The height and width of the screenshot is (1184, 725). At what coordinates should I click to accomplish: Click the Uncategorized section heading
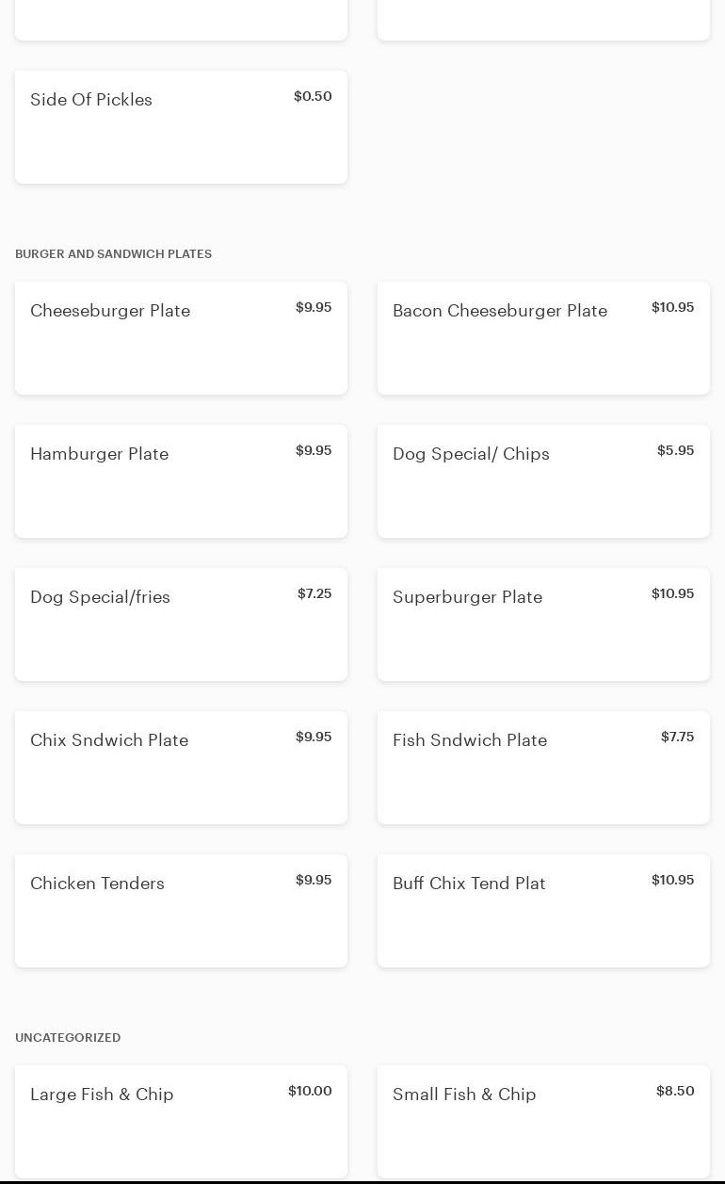(68, 1038)
